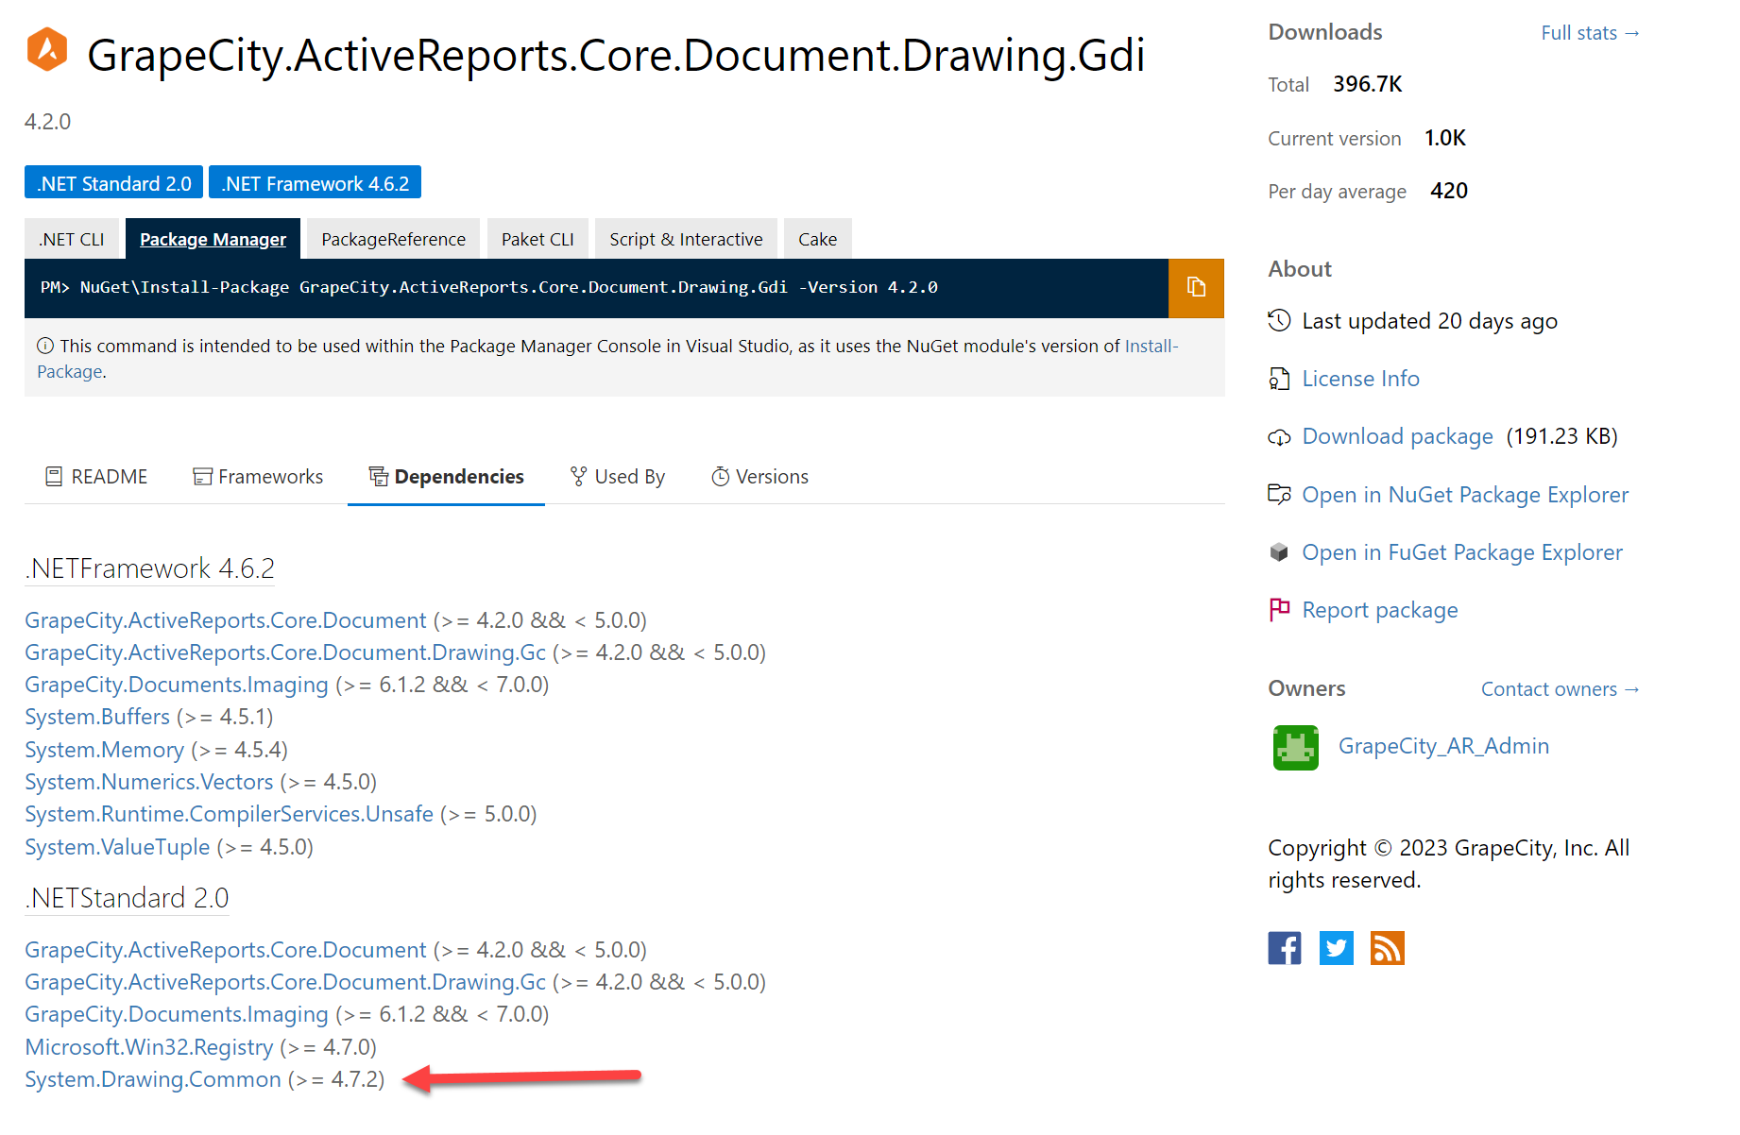
Task: Click the package title GrapeCity.ActiveReports.Core.Document.Drawing.Gdi
Action: click(616, 56)
